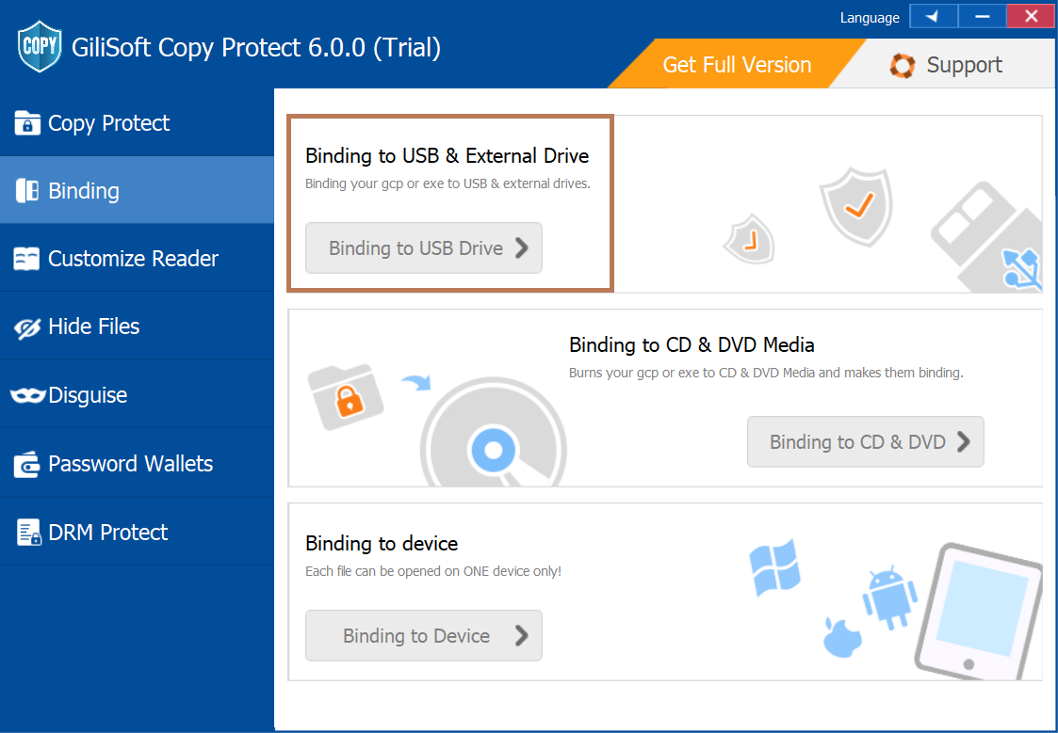
Task: Click the Customize Reader book icon
Action: click(x=26, y=259)
